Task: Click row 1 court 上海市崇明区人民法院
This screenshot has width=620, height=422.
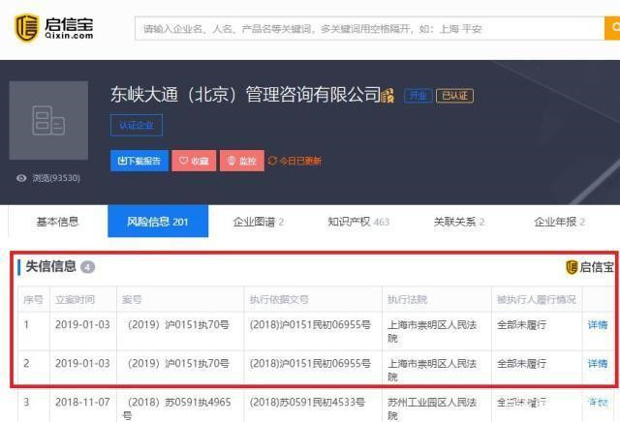Action: coord(432,331)
